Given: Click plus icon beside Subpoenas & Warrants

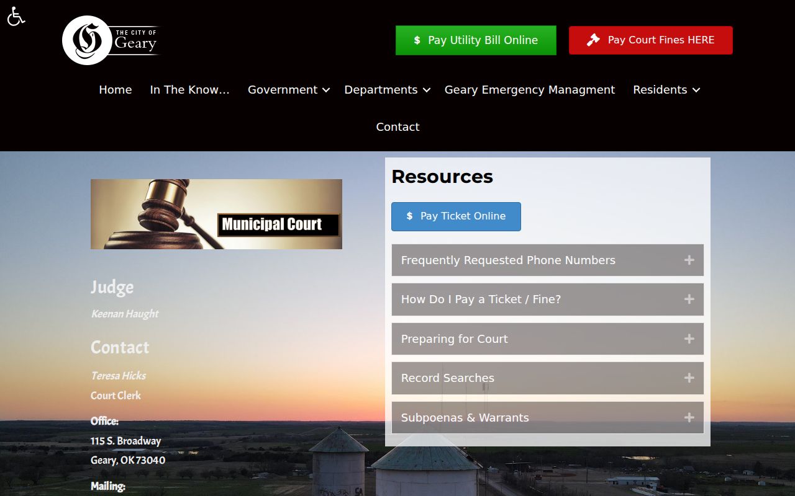Looking at the screenshot, I should [x=689, y=418].
